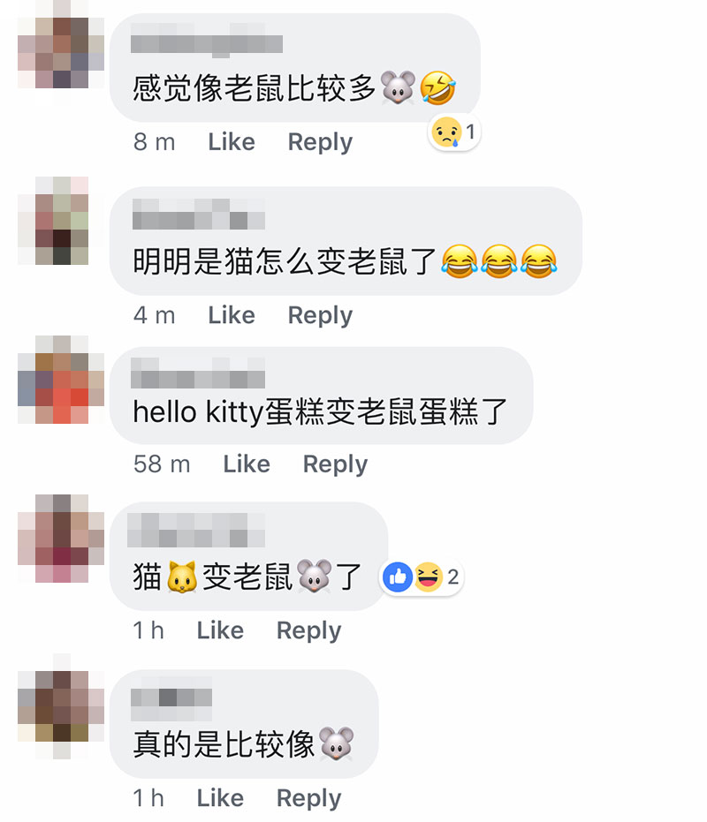Click the sad reaction icon on first comment
The image size is (707, 822).
pyautogui.click(x=446, y=132)
